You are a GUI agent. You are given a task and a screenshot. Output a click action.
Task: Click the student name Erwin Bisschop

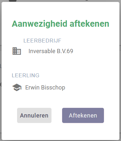(x=45, y=88)
